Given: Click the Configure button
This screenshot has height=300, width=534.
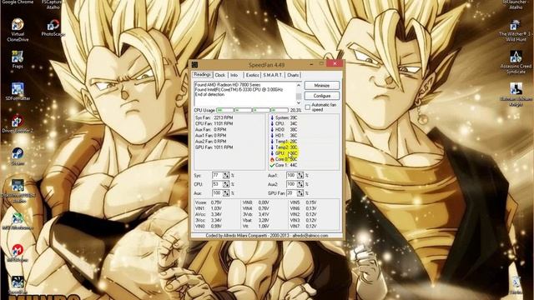Looking at the screenshot, I should 322,96.
